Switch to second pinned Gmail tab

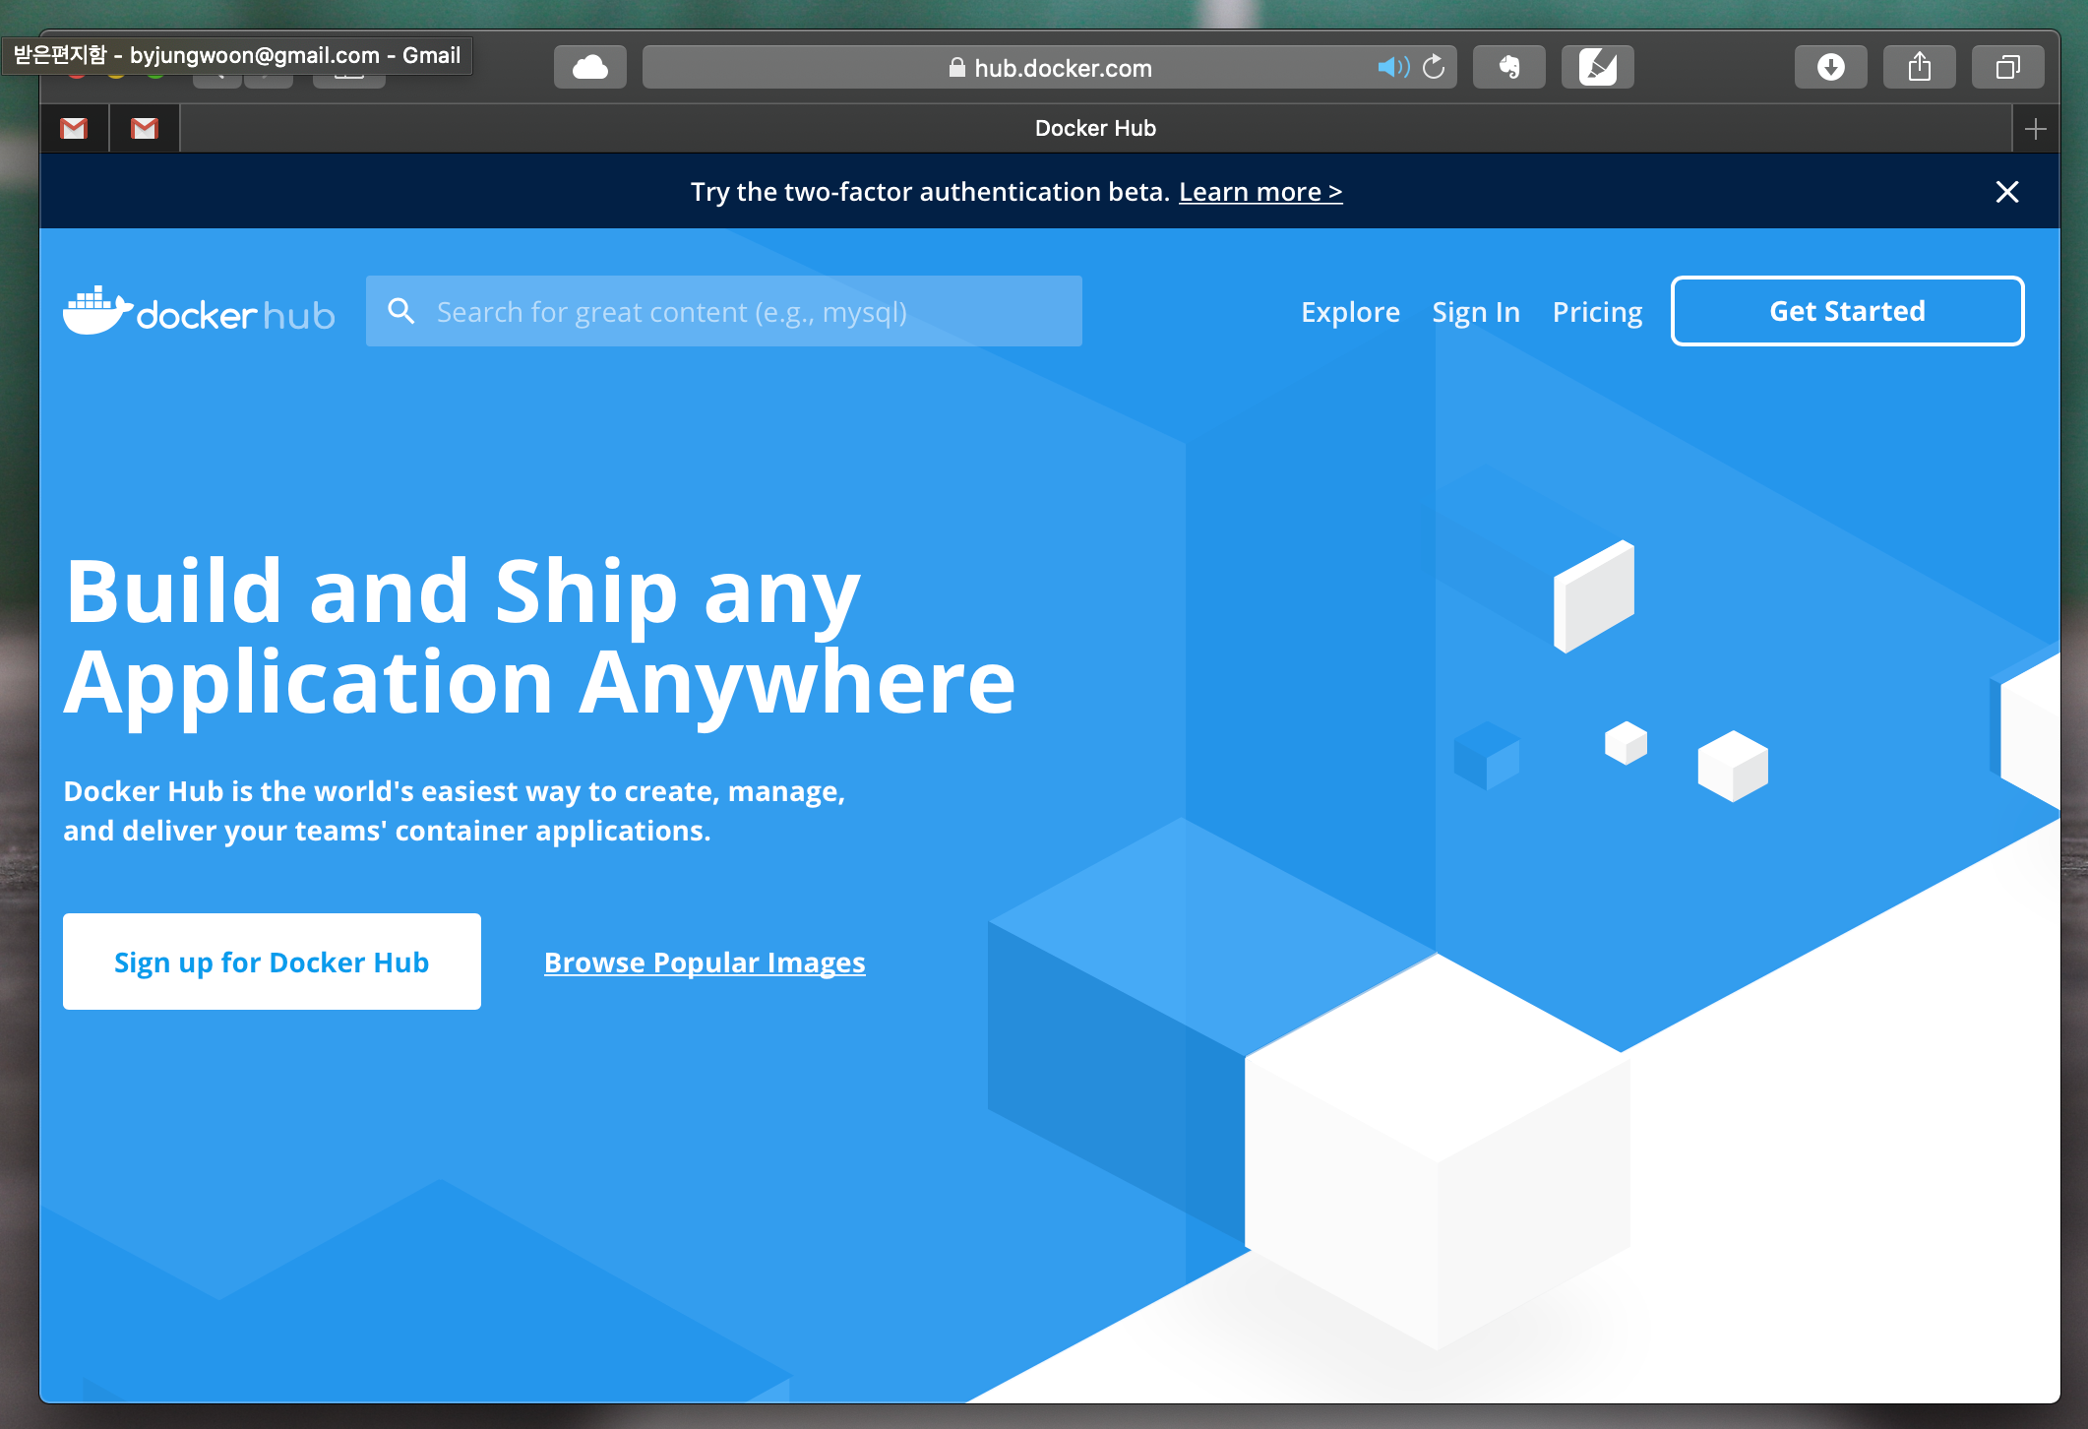pos(145,129)
